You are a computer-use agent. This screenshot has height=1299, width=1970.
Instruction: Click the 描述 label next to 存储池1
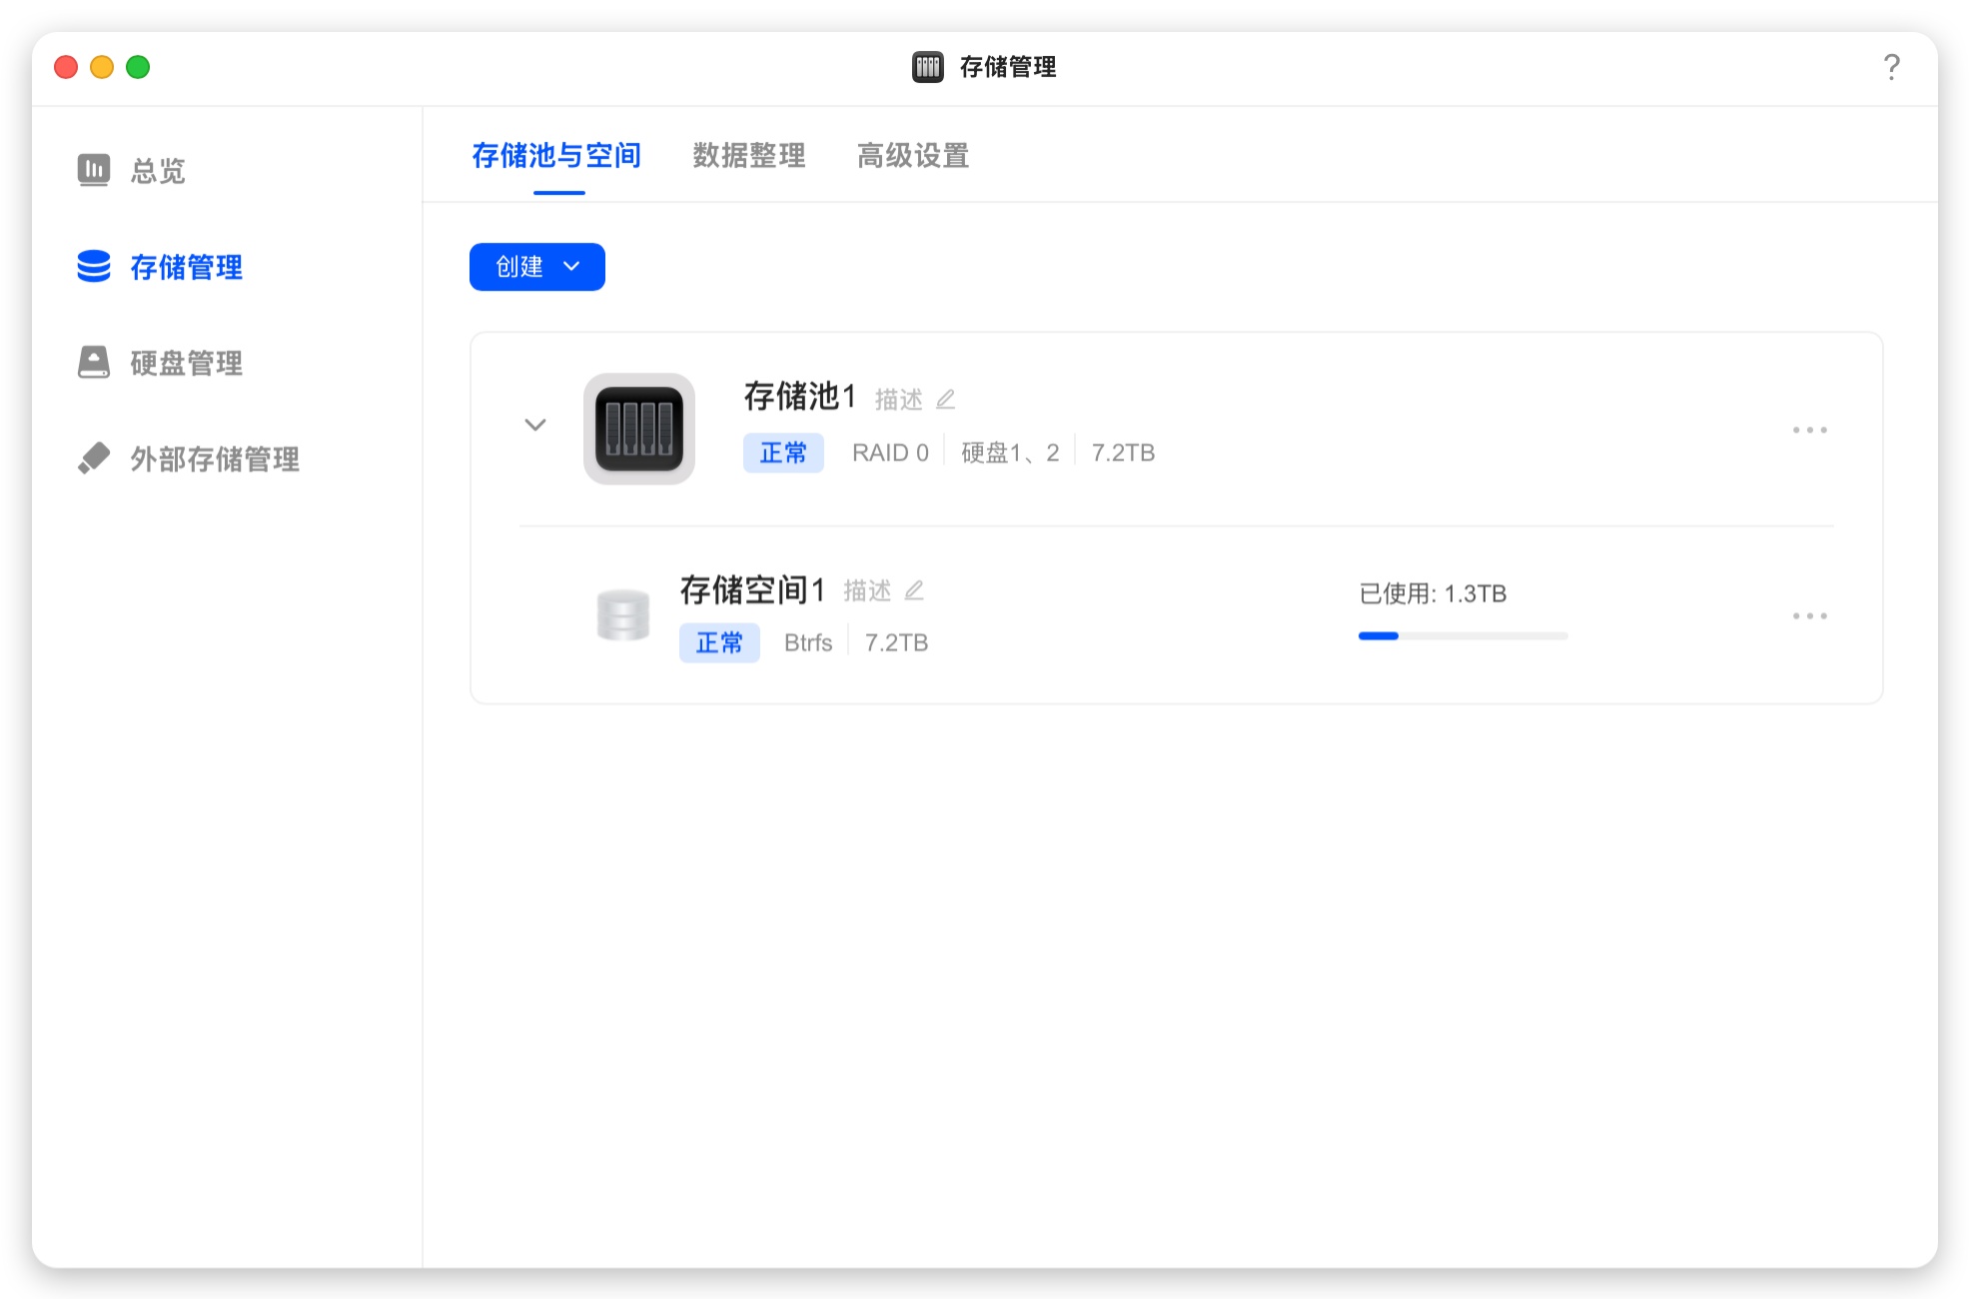[x=899, y=400]
